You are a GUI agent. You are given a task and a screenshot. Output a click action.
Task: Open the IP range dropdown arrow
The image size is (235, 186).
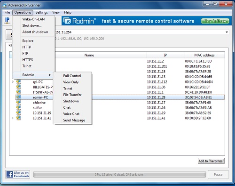click(227, 32)
